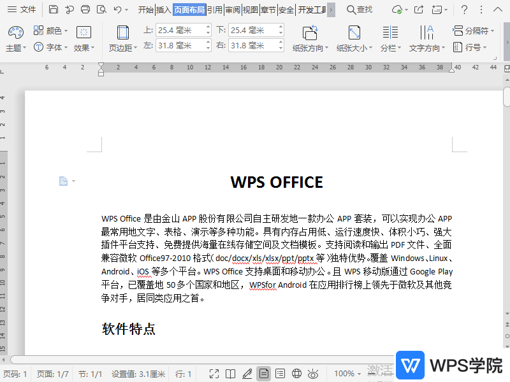Switch to read layout view in status bar
This screenshot has width=510, height=382.
point(231,374)
